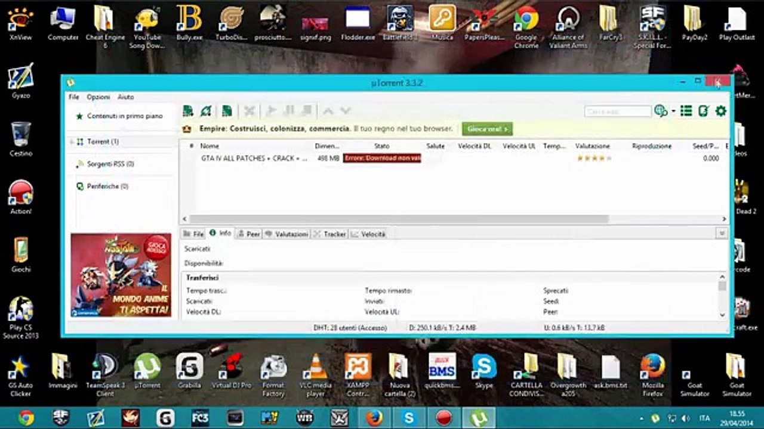Click the Cheat Engine desktop icon
Screen dimensions: 764x429
point(105,27)
